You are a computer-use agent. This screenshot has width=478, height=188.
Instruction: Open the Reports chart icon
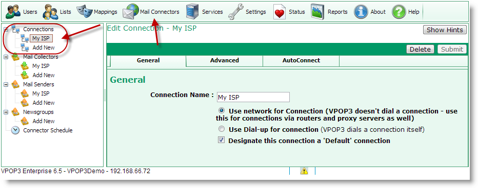(x=317, y=12)
